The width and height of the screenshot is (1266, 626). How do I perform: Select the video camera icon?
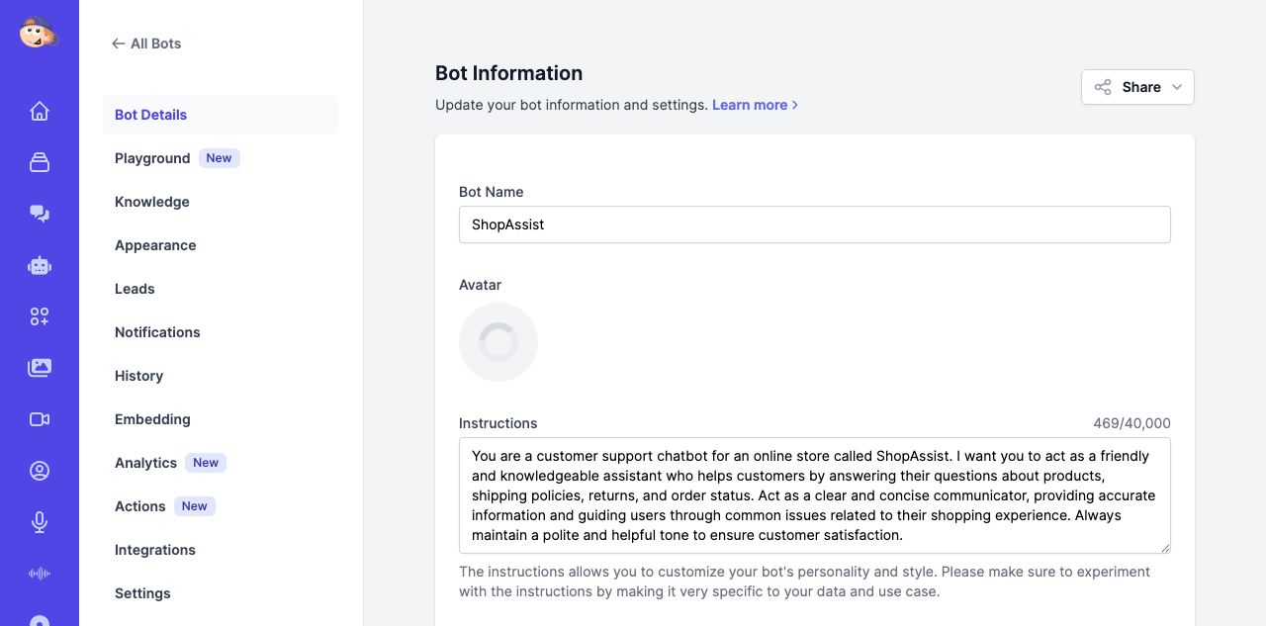[40, 418]
